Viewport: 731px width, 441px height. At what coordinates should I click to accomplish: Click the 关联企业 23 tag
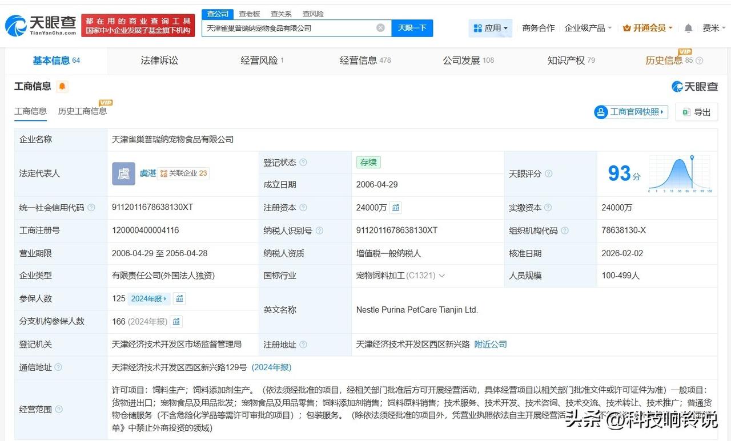(183, 173)
